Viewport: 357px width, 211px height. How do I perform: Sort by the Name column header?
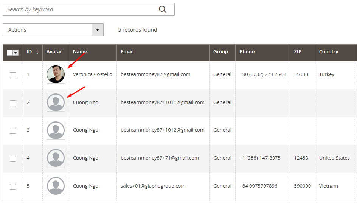[x=80, y=52]
